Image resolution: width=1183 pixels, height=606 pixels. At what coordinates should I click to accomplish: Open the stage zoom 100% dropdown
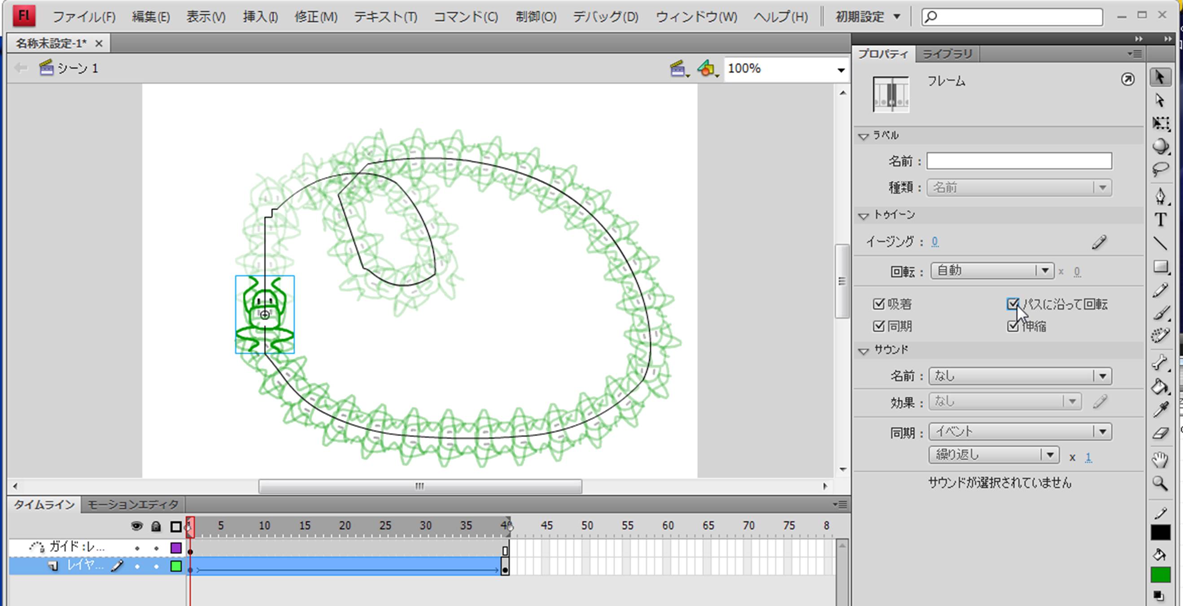840,70
